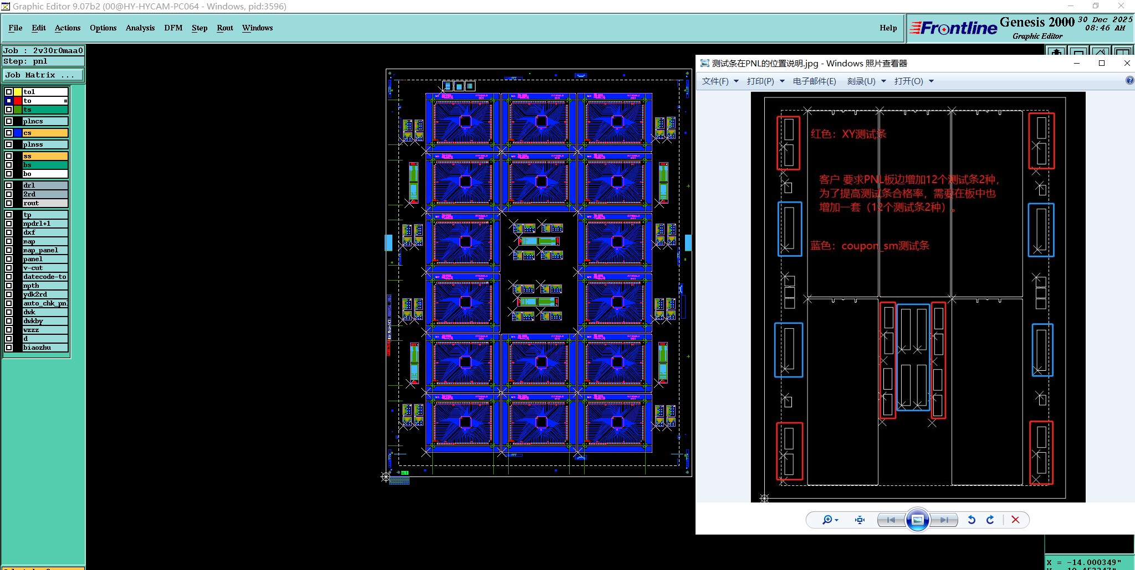Click yellow color swatch of layer to1
This screenshot has height=570, width=1135.
click(18, 92)
